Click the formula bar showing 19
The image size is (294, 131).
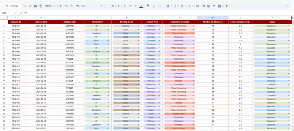pyautogui.click(x=158, y=13)
